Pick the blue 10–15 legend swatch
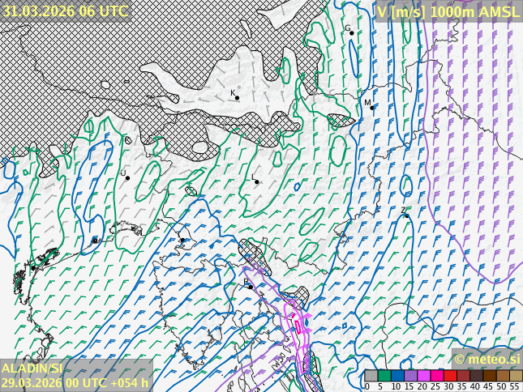 [x=397, y=376]
